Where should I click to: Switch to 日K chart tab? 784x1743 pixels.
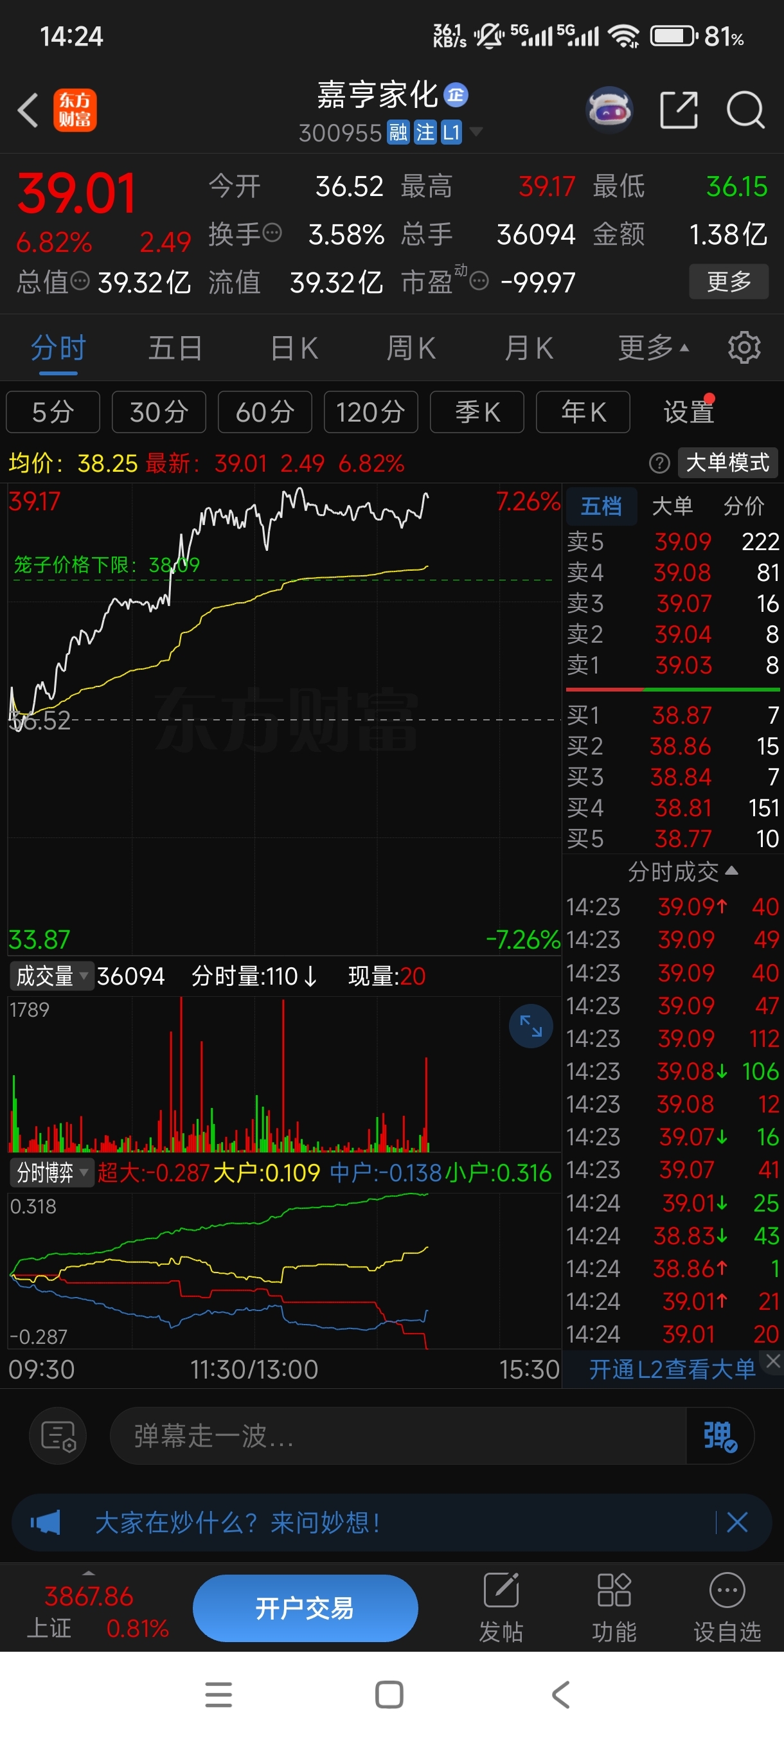294,348
